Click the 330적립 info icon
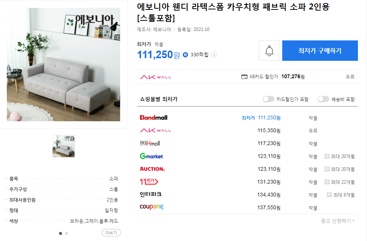 (x=214, y=54)
